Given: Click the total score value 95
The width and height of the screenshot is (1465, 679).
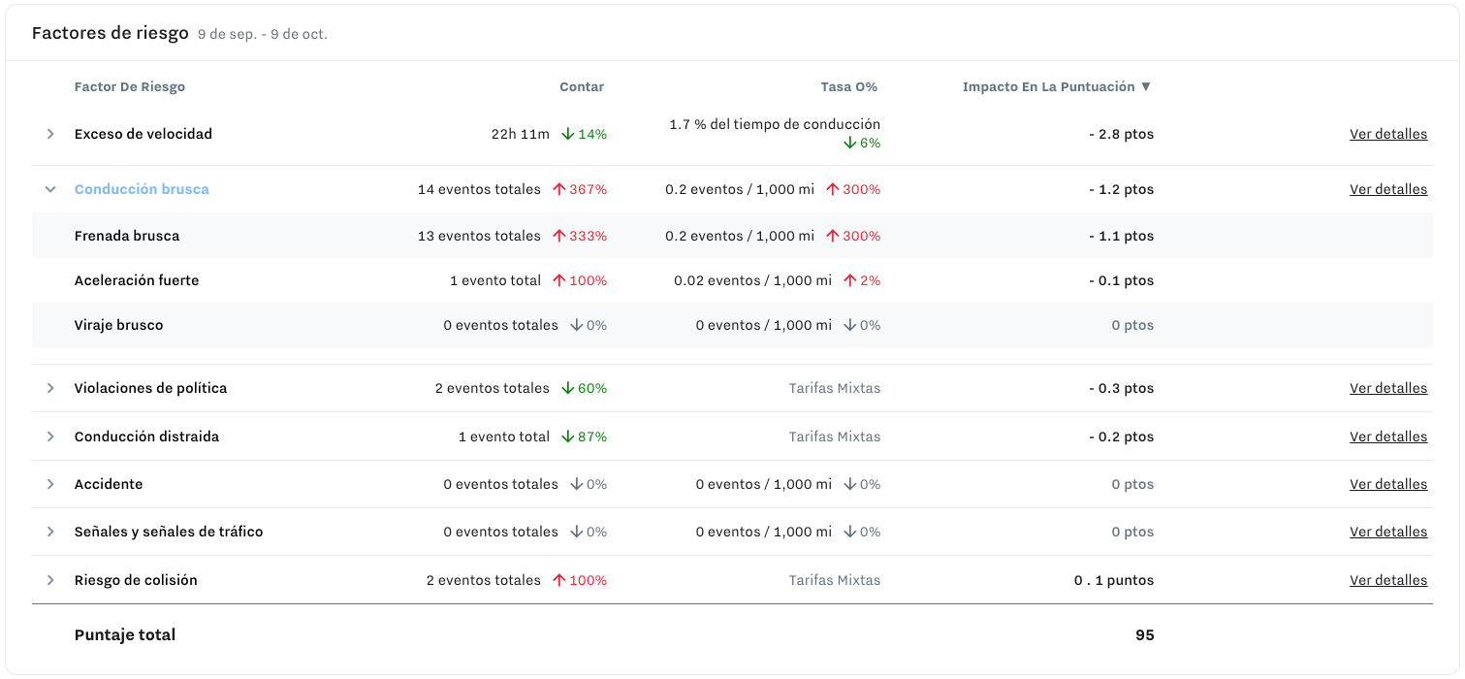Looking at the screenshot, I should click(x=1145, y=635).
